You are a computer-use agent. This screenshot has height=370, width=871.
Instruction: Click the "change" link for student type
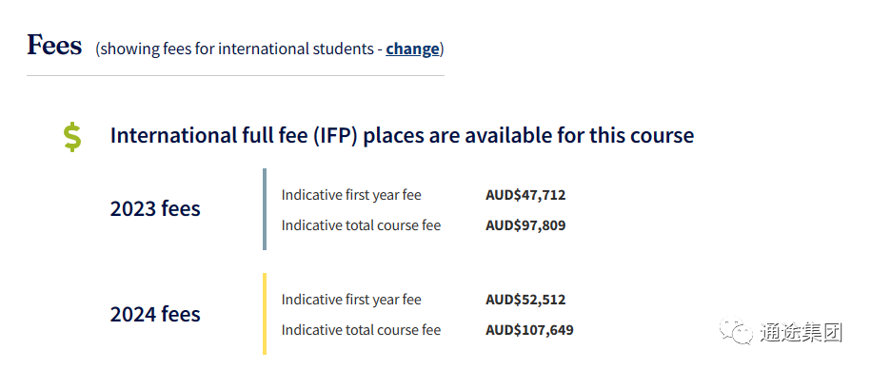point(412,49)
